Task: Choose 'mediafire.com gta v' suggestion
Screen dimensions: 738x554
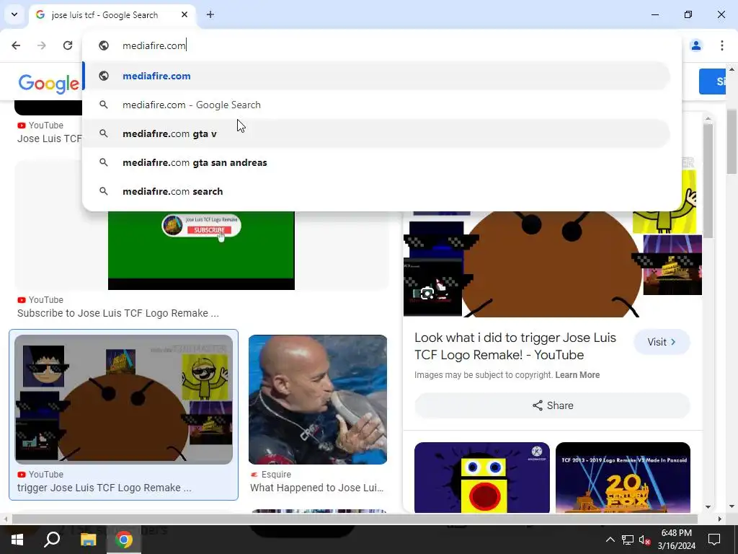Action: click(x=376, y=133)
